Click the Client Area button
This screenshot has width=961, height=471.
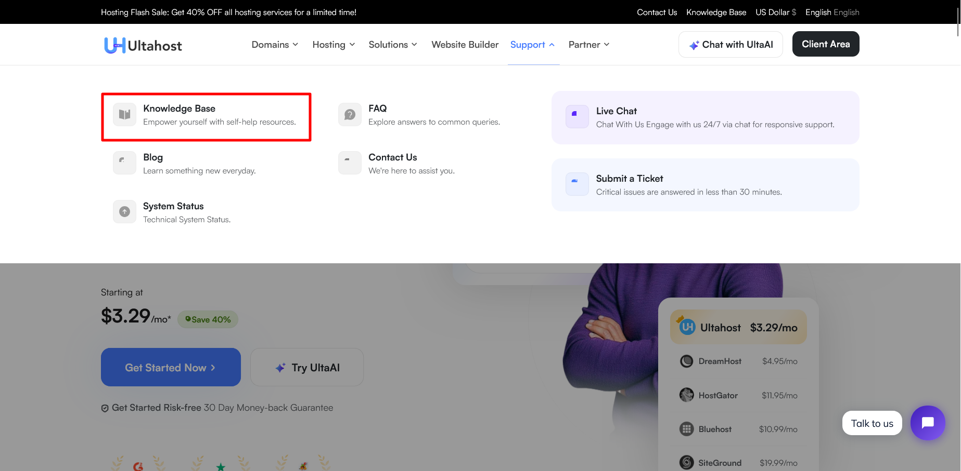[x=826, y=44]
